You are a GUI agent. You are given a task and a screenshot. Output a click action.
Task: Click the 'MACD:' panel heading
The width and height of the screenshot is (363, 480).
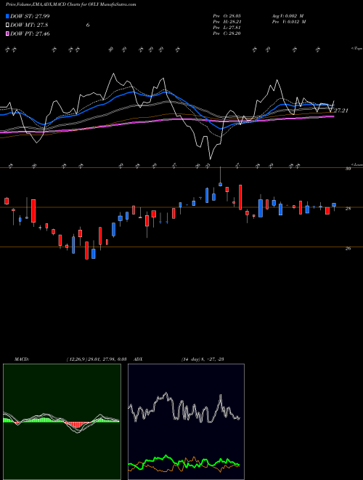22,359
